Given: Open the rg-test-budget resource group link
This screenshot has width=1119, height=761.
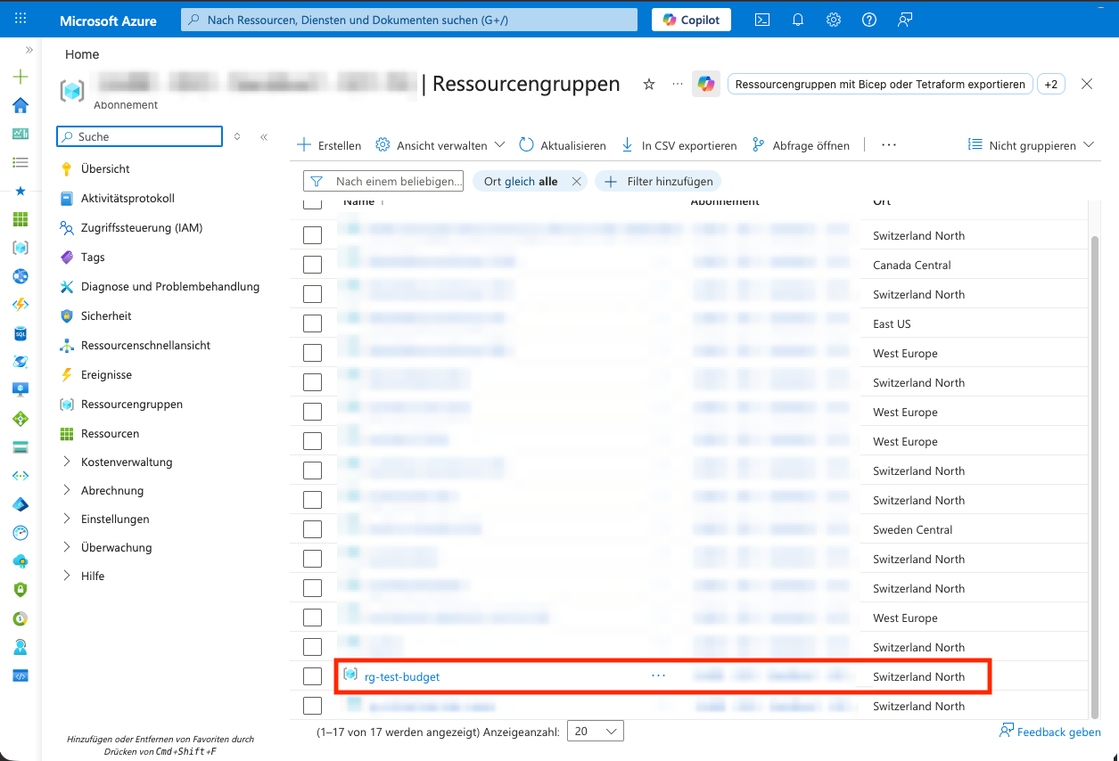Looking at the screenshot, I should [x=402, y=676].
